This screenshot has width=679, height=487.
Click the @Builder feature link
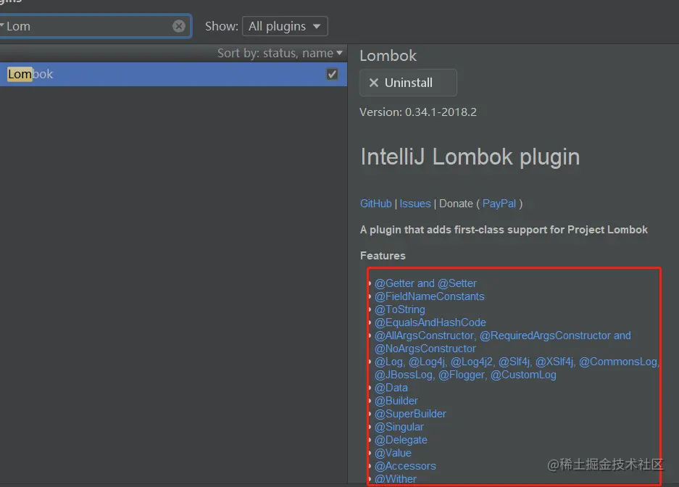(x=396, y=401)
